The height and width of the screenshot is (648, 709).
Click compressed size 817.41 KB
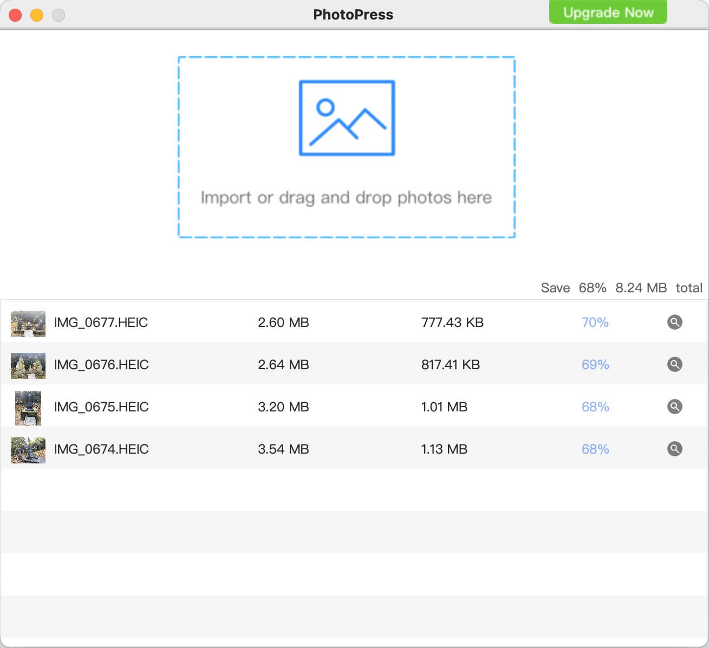(451, 365)
